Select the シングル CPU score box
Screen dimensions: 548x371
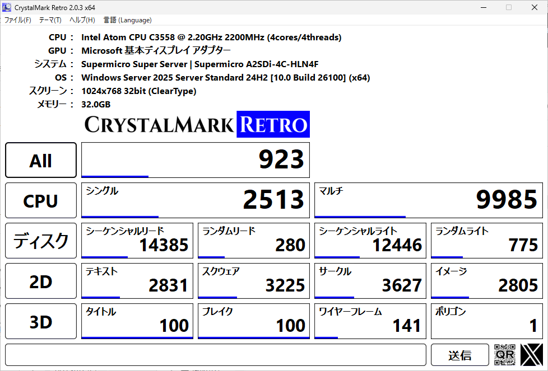click(195, 200)
